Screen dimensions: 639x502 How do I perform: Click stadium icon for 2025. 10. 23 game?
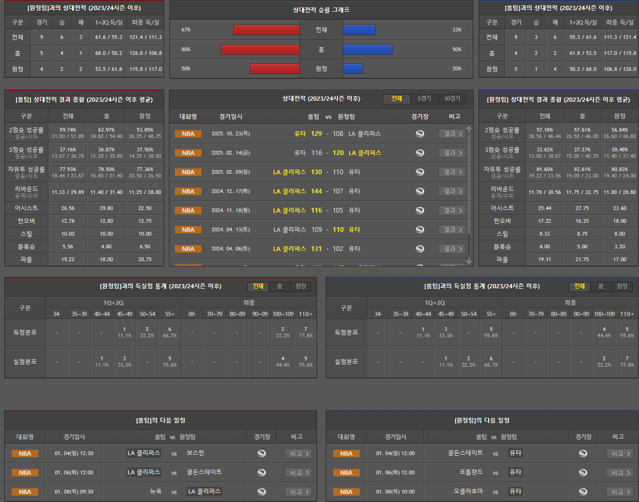pos(420,134)
